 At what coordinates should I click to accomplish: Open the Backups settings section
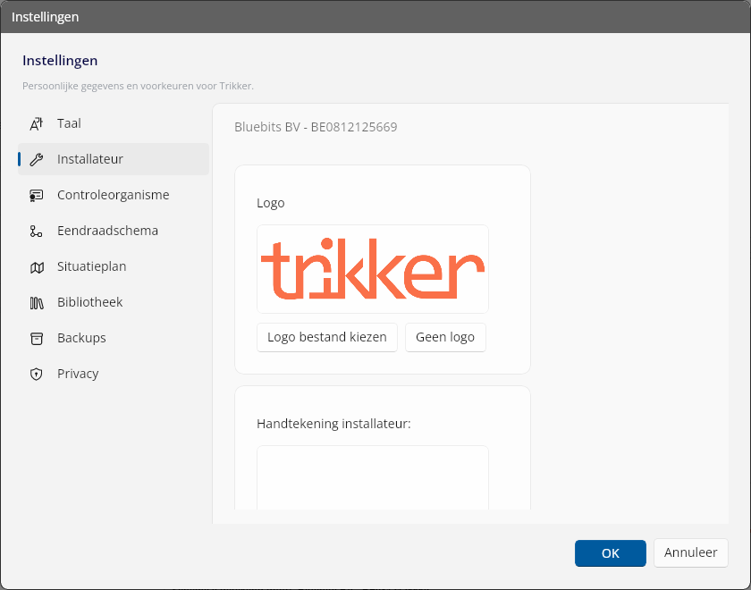pyautogui.click(x=114, y=338)
